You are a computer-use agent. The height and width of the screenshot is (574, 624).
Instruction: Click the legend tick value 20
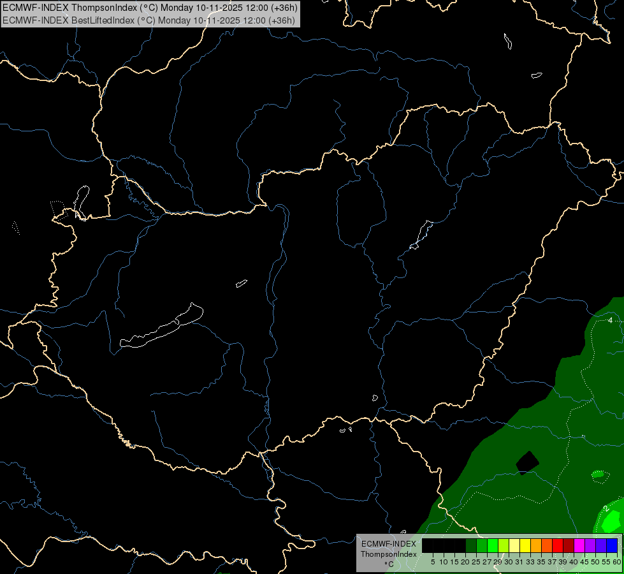pyautogui.click(x=465, y=562)
